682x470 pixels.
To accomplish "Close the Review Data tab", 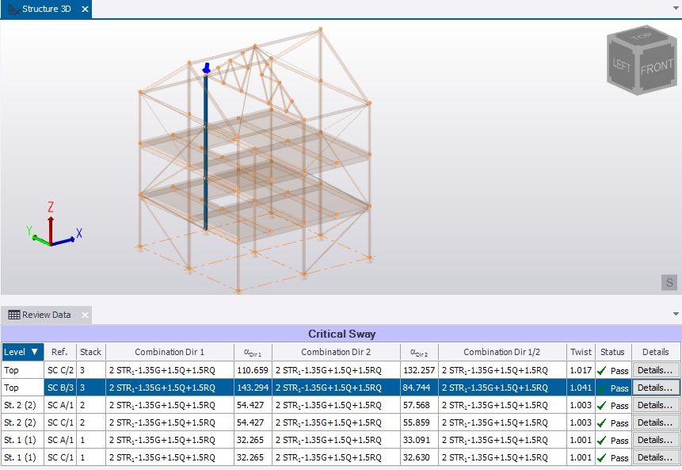I will point(86,315).
